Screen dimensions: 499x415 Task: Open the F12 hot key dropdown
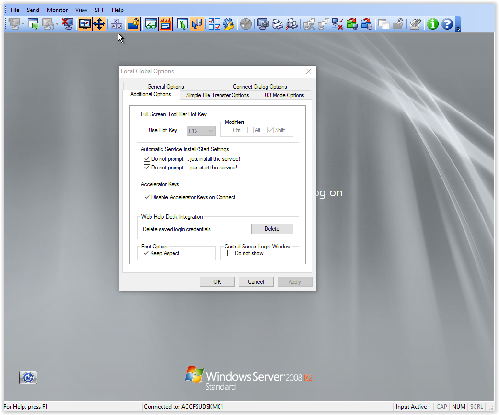coord(201,131)
